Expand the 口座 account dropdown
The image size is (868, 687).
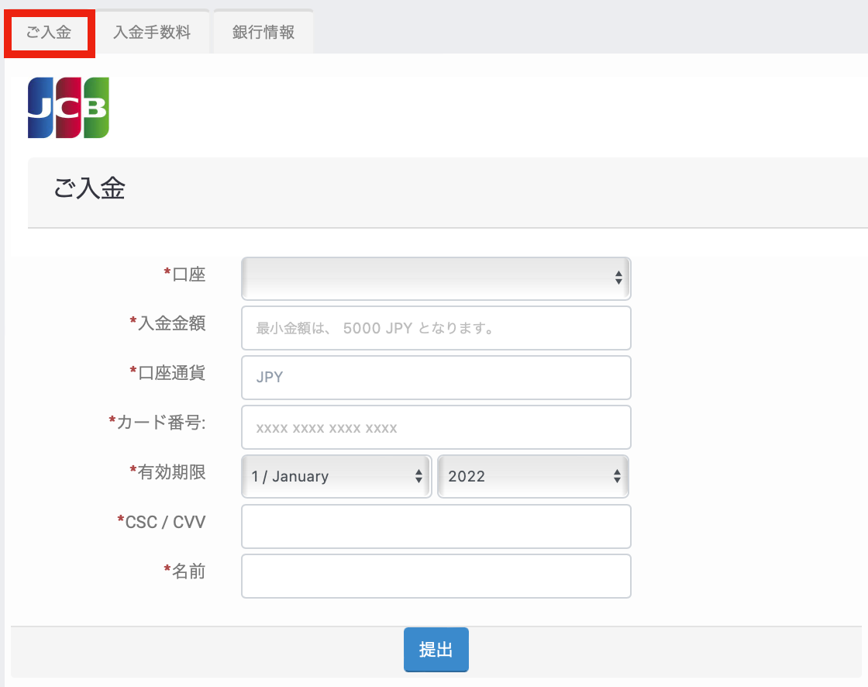click(x=436, y=278)
